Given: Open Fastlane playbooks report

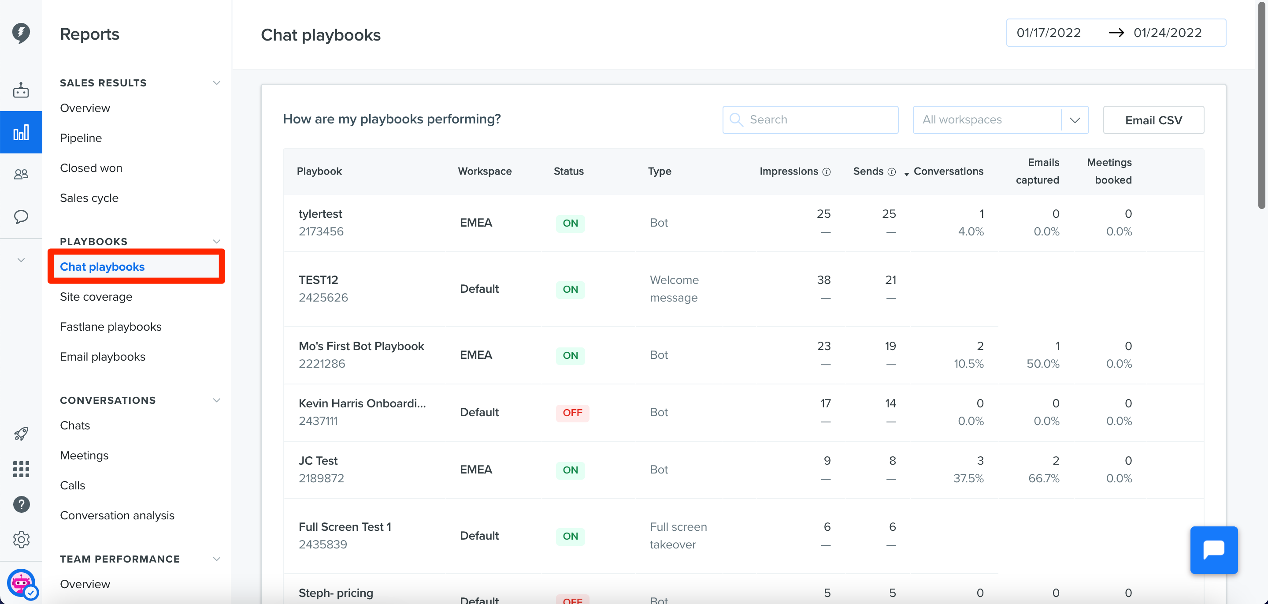Looking at the screenshot, I should click(111, 327).
